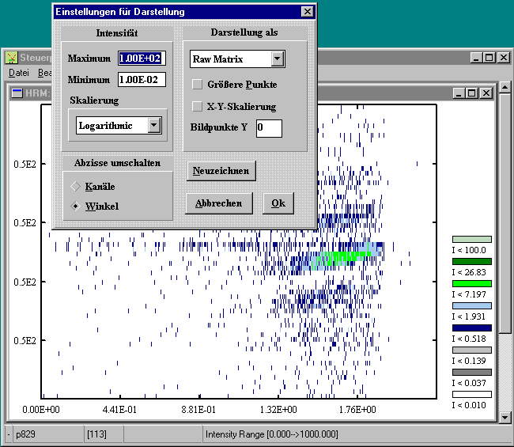Click the I < 1.931 light blue swatch
Image resolution: width=514 pixels, height=447 pixels.
[x=472, y=305]
